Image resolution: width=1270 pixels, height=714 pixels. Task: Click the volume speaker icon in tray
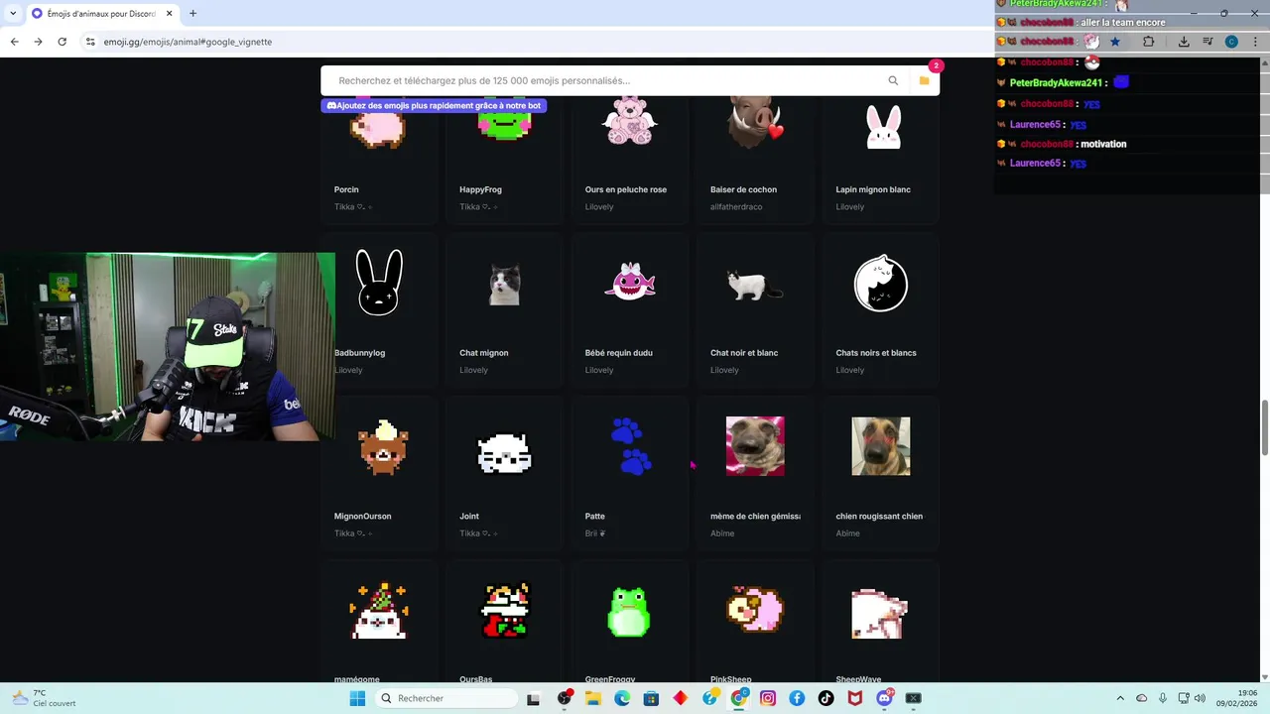click(1200, 698)
